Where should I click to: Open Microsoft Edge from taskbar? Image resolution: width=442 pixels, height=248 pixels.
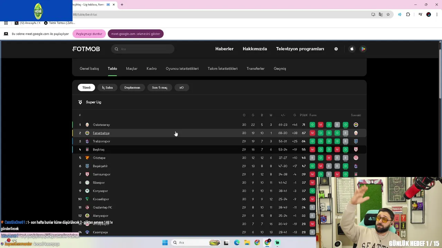pos(237,242)
